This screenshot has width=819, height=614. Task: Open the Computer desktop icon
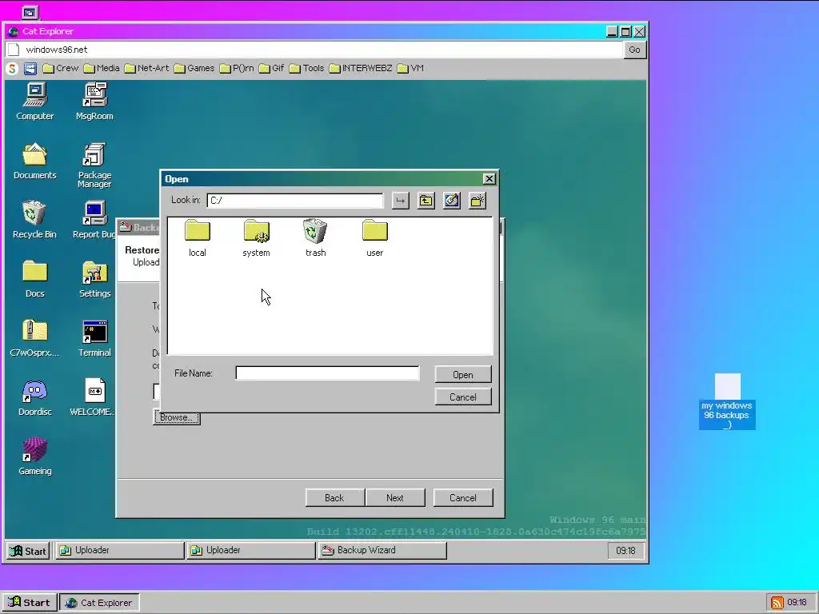(x=34, y=102)
